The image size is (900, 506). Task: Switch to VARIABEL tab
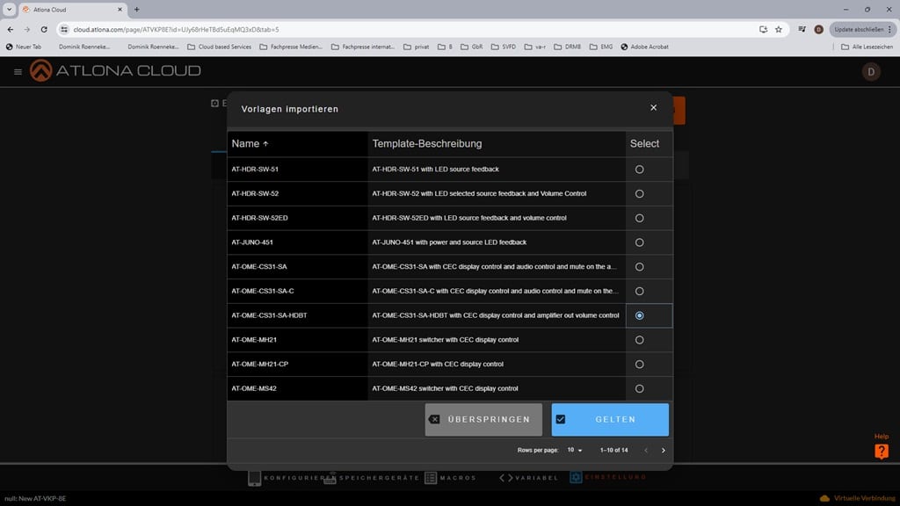click(528, 478)
